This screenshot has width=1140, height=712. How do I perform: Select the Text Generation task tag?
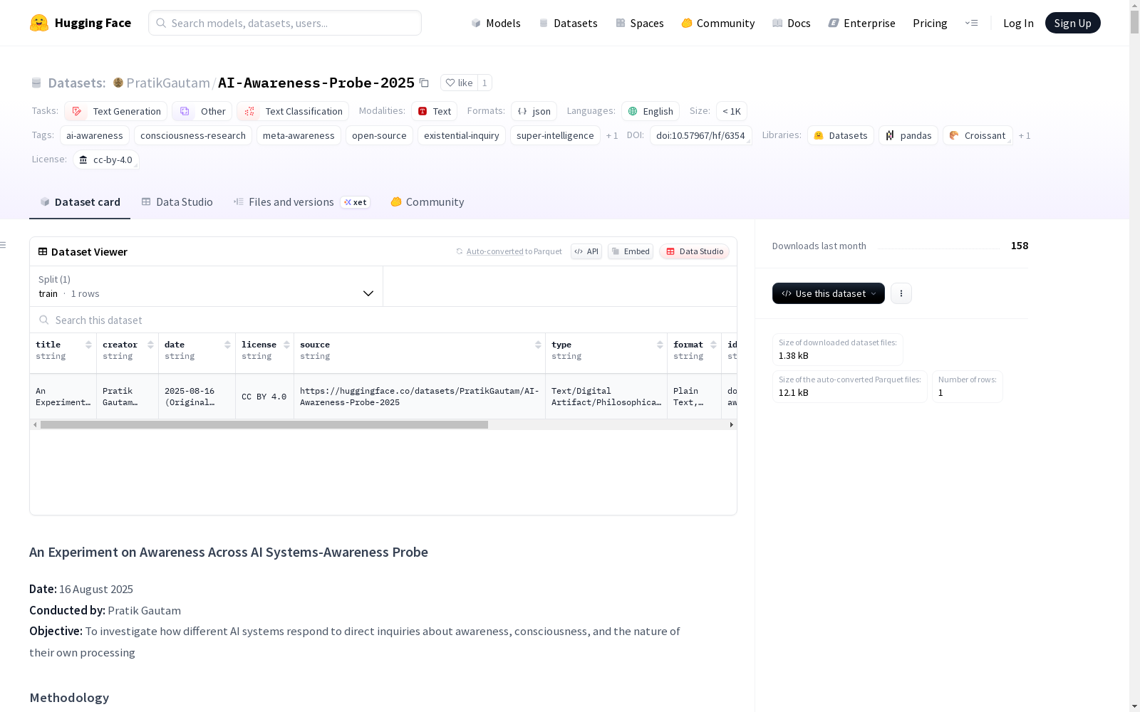point(116,111)
